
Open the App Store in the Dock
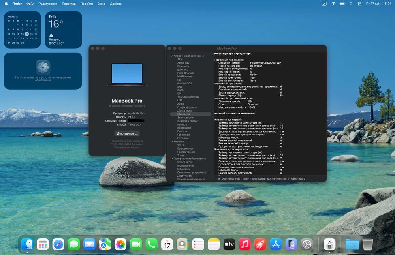pos(276,244)
